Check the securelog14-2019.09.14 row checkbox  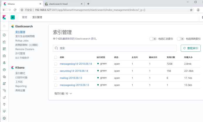(x=56, y=71)
